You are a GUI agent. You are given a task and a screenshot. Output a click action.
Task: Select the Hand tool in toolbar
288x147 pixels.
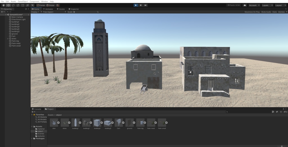3,5
